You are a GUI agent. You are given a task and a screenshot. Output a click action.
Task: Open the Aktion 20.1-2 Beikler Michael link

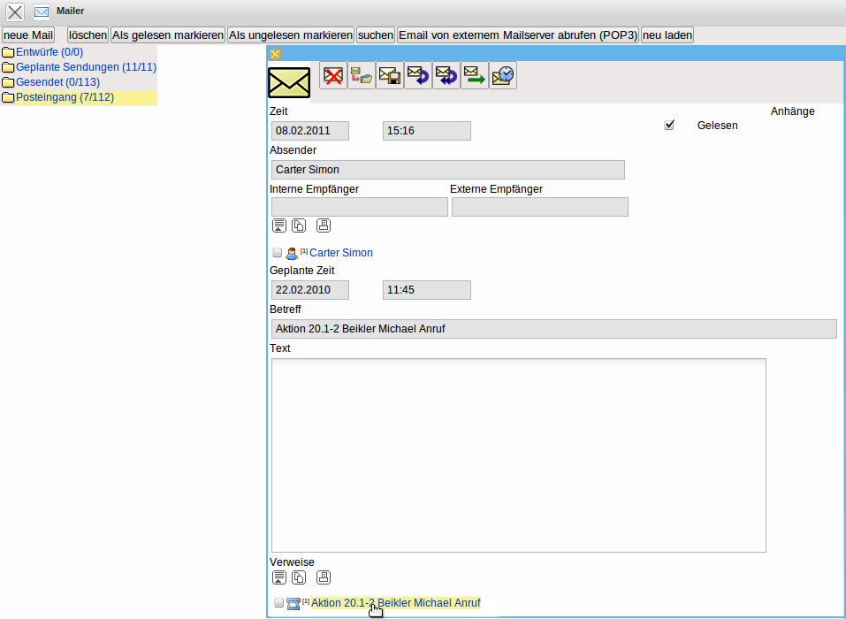(x=395, y=603)
